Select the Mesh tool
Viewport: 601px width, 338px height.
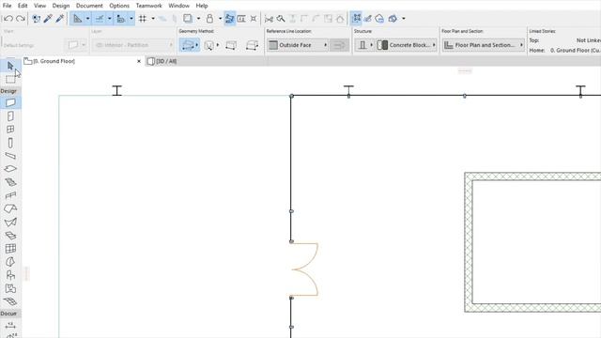(10, 301)
